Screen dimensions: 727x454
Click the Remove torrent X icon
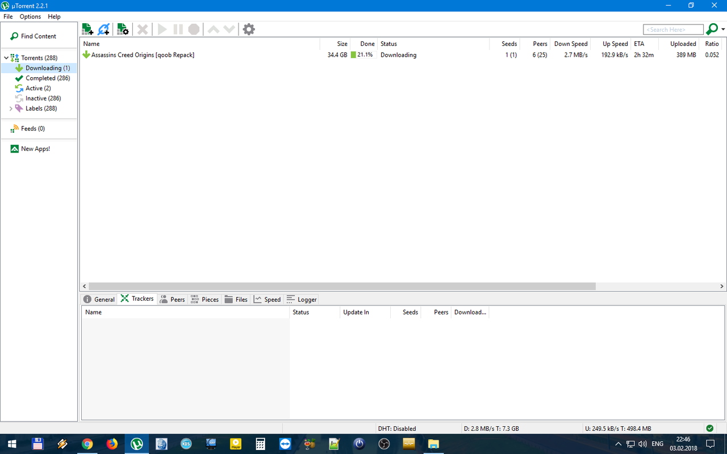[x=143, y=29]
